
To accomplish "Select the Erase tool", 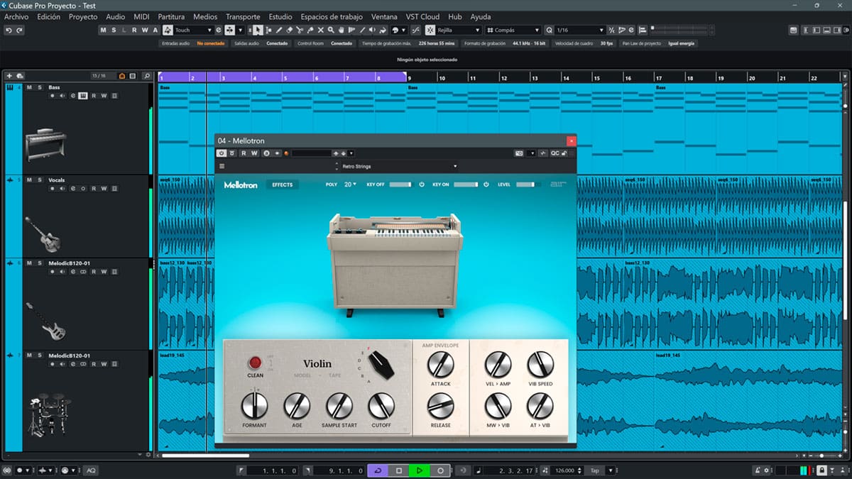I will tap(290, 31).
